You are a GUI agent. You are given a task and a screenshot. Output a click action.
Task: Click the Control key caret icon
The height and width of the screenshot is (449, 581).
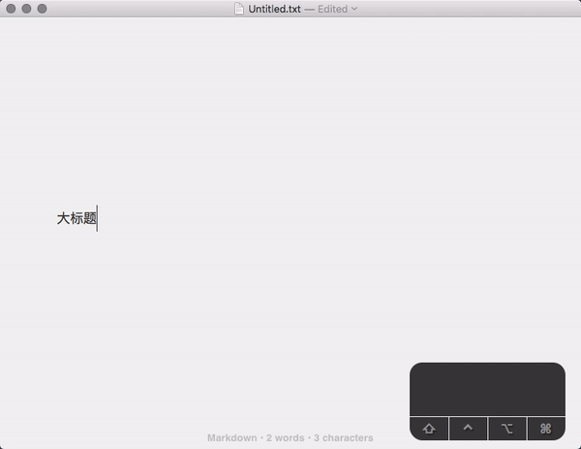click(468, 429)
